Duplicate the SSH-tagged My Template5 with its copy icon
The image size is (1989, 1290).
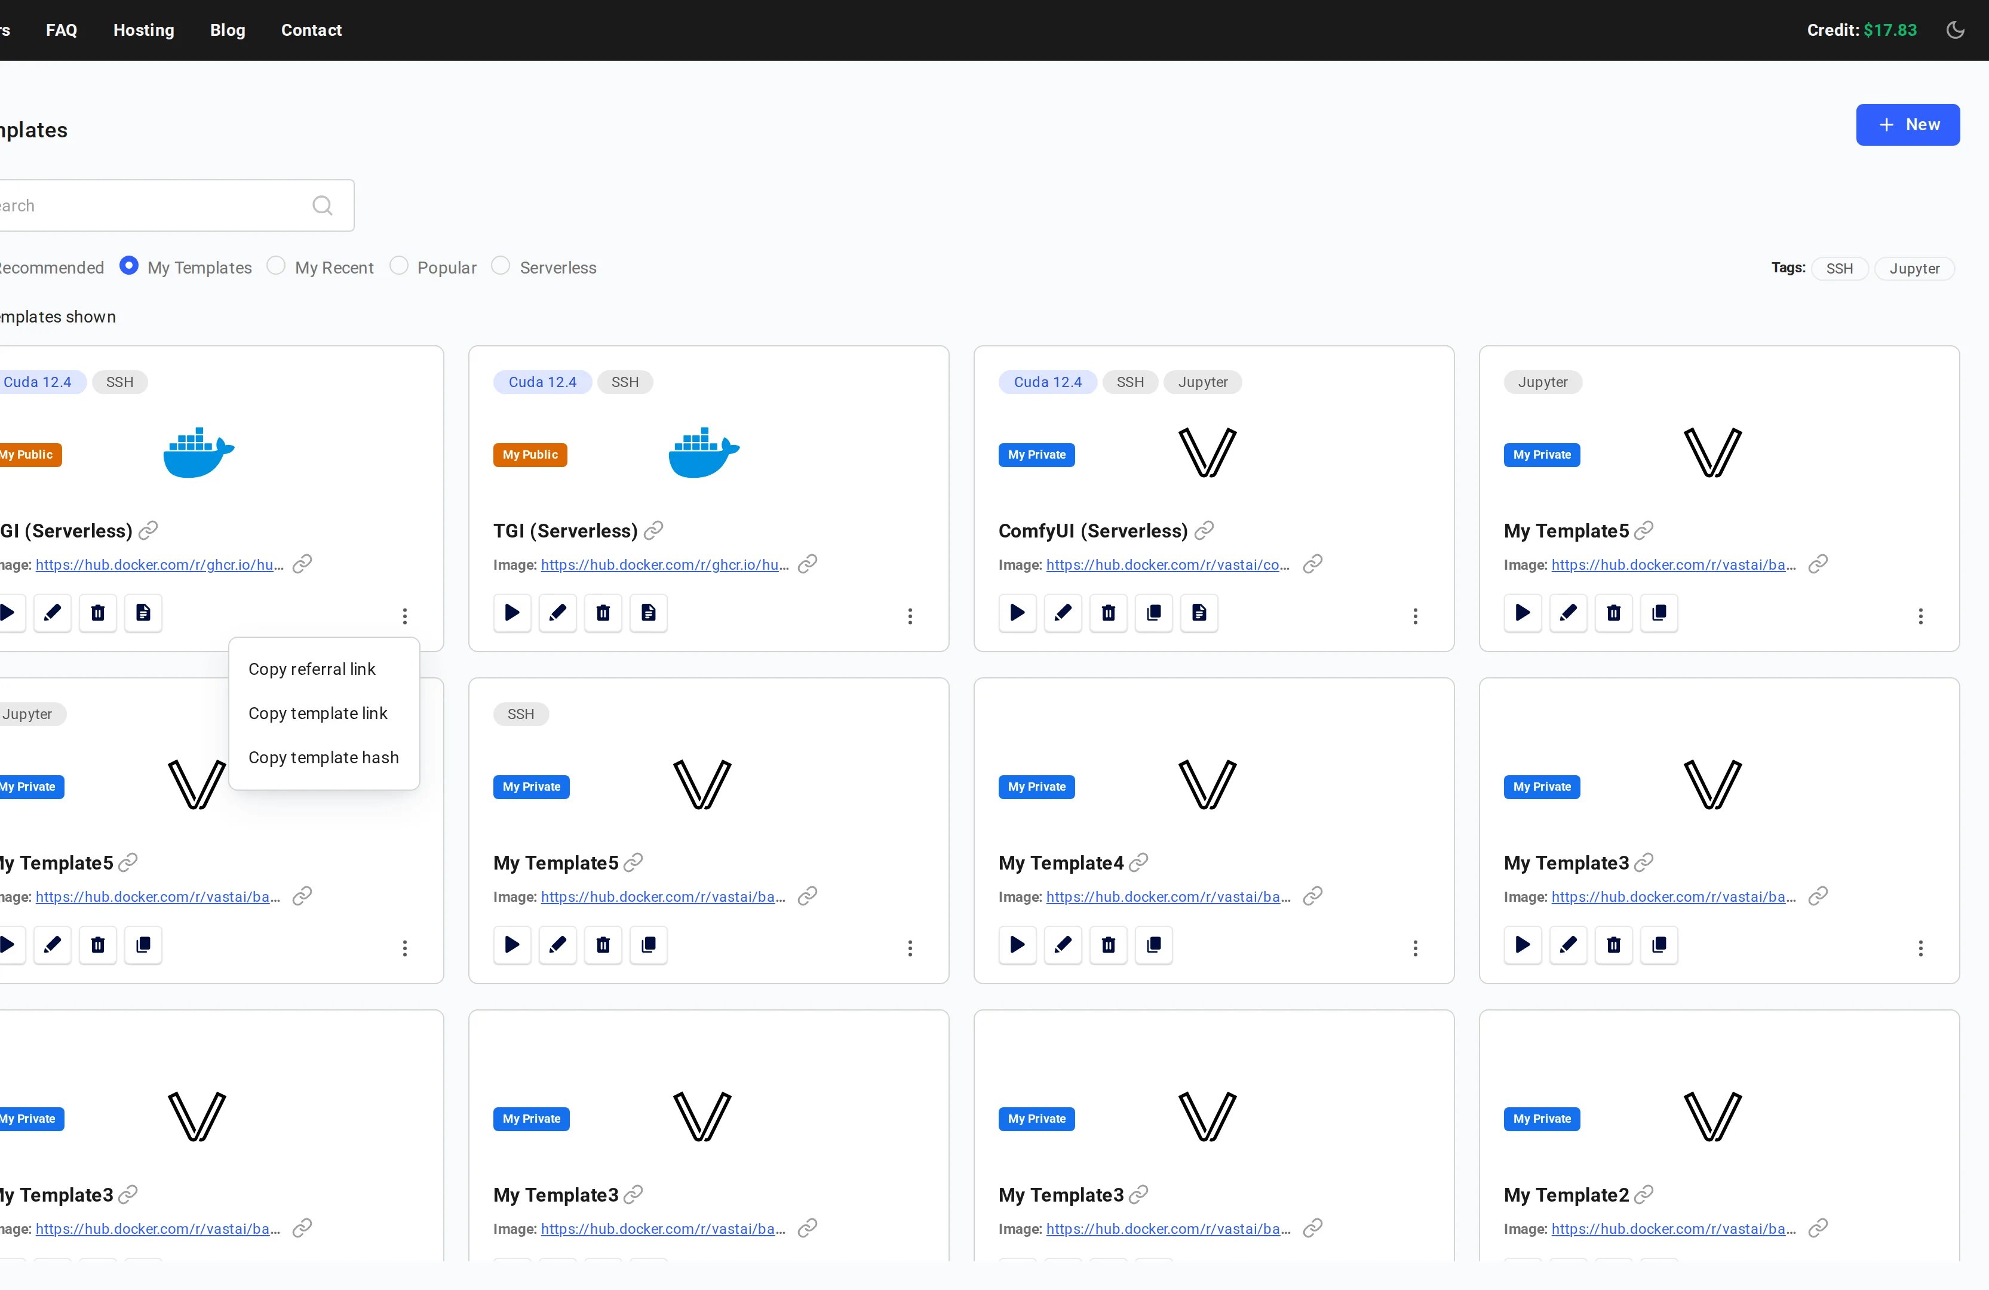[x=649, y=944]
